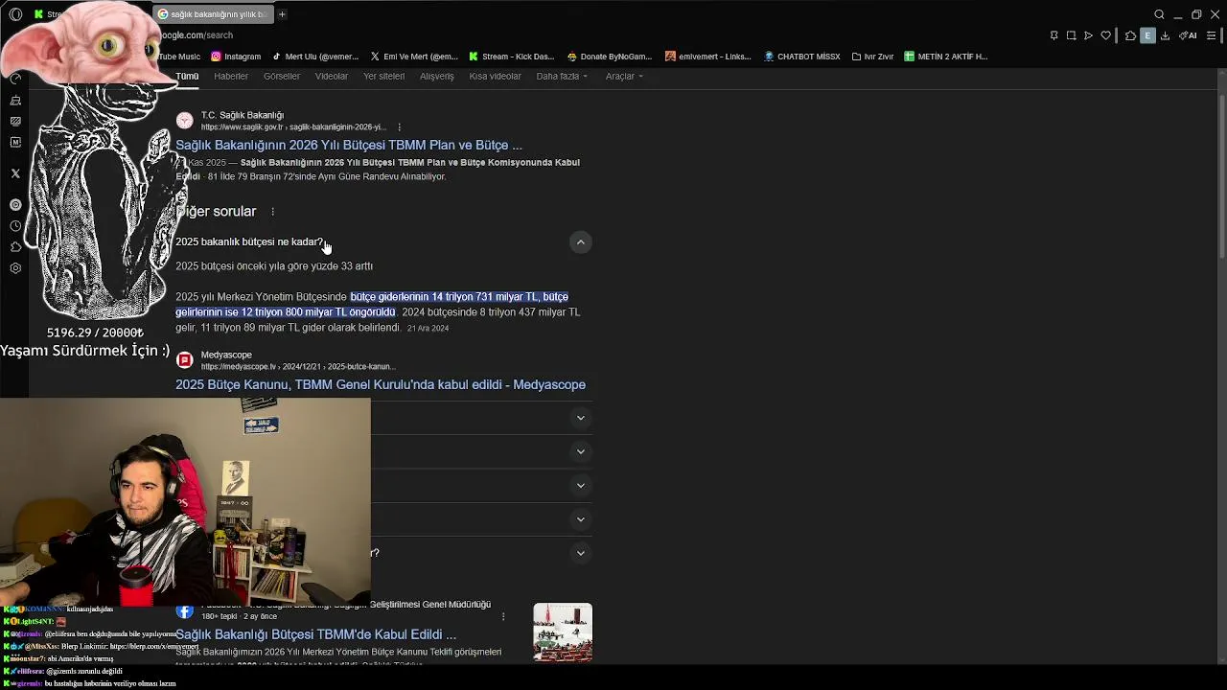Open the Easy Setup sliders icon
The height and width of the screenshot is (690, 1227).
(1213, 35)
